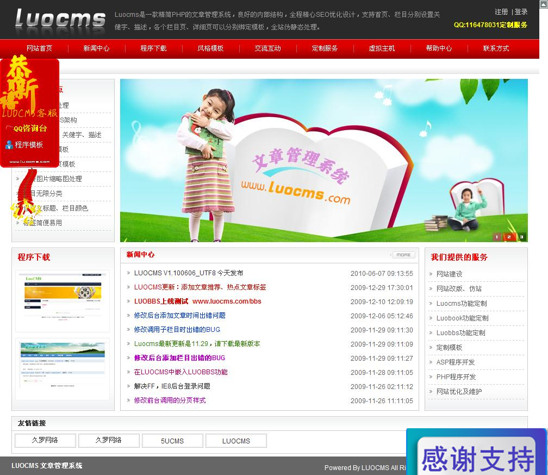Screen dimensions: 548x475
Task: Open the 登录 login link
Action: (521, 12)
